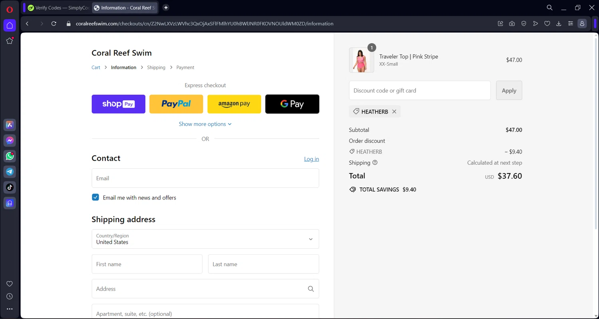Click Log in link
Screen dimensions: 599x319
pos(311,159)
